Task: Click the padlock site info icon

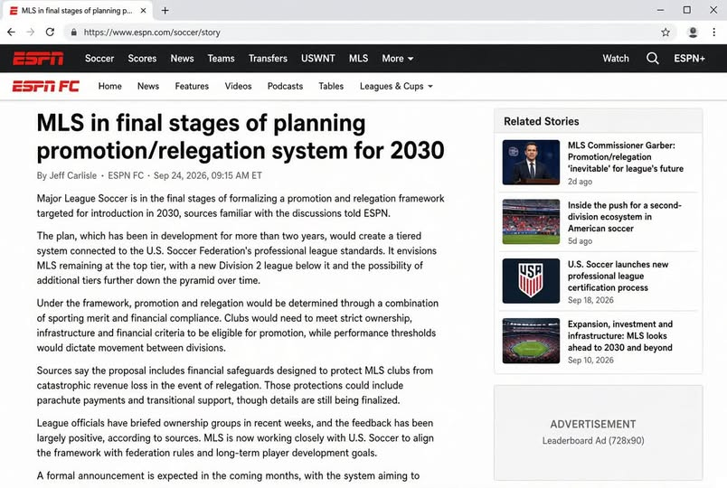Action: coord(74,33)
